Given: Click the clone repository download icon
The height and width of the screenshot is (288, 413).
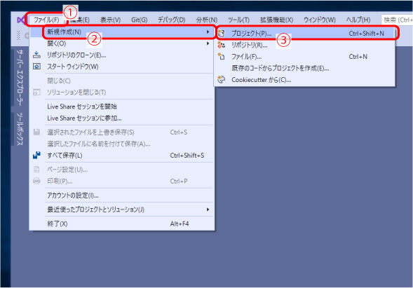Looking at the screenshot, I should coord(36,55).
